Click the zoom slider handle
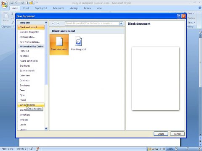 pyautogui.click(x=188, y=149)
